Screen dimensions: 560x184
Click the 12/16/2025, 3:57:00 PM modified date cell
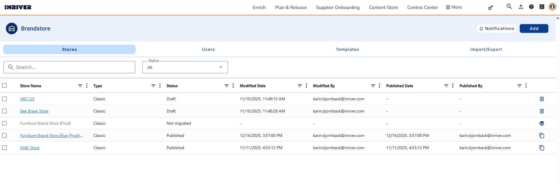[x=261, y=135]
